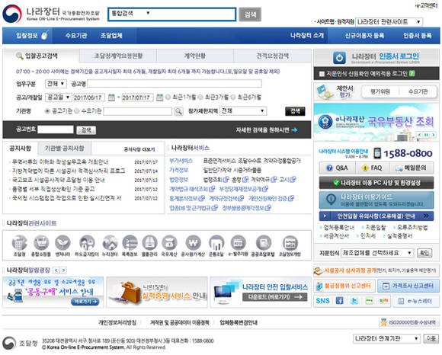Pause the e나라재산 banner slideshow
Image resolution: width=442 pixels, height=355 pixels.
point(426,135)
